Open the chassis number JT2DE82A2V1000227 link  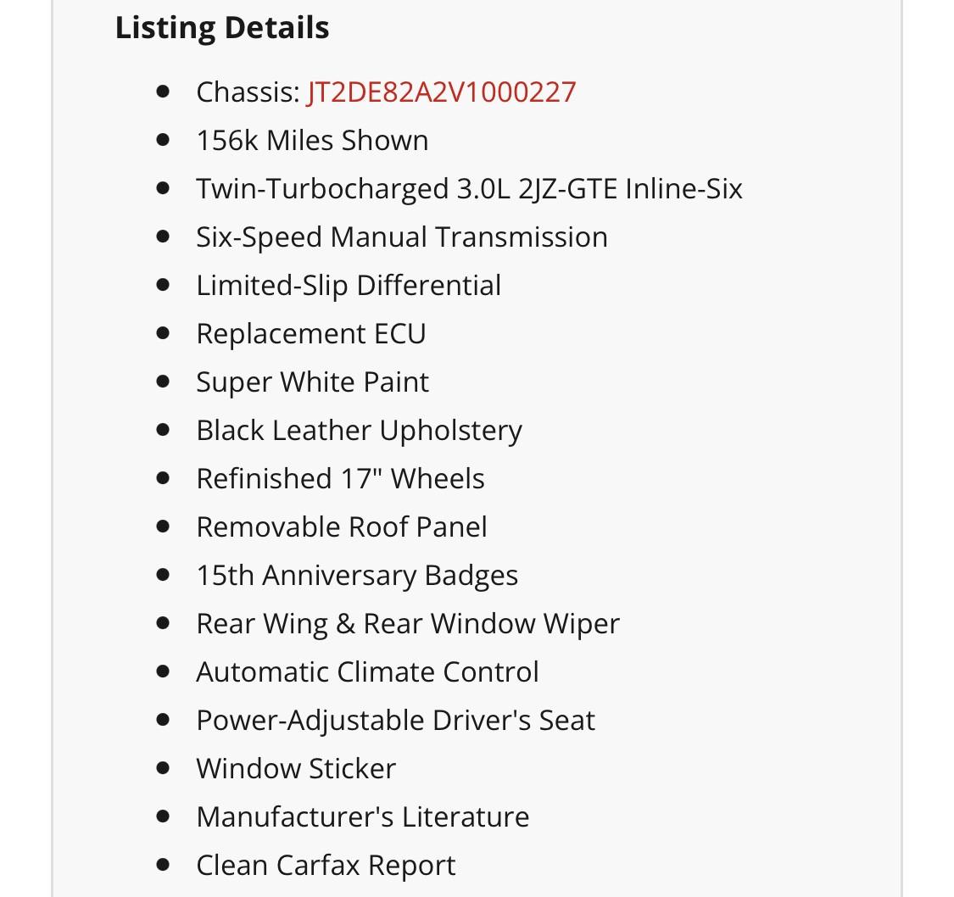[x=441, y=92]
